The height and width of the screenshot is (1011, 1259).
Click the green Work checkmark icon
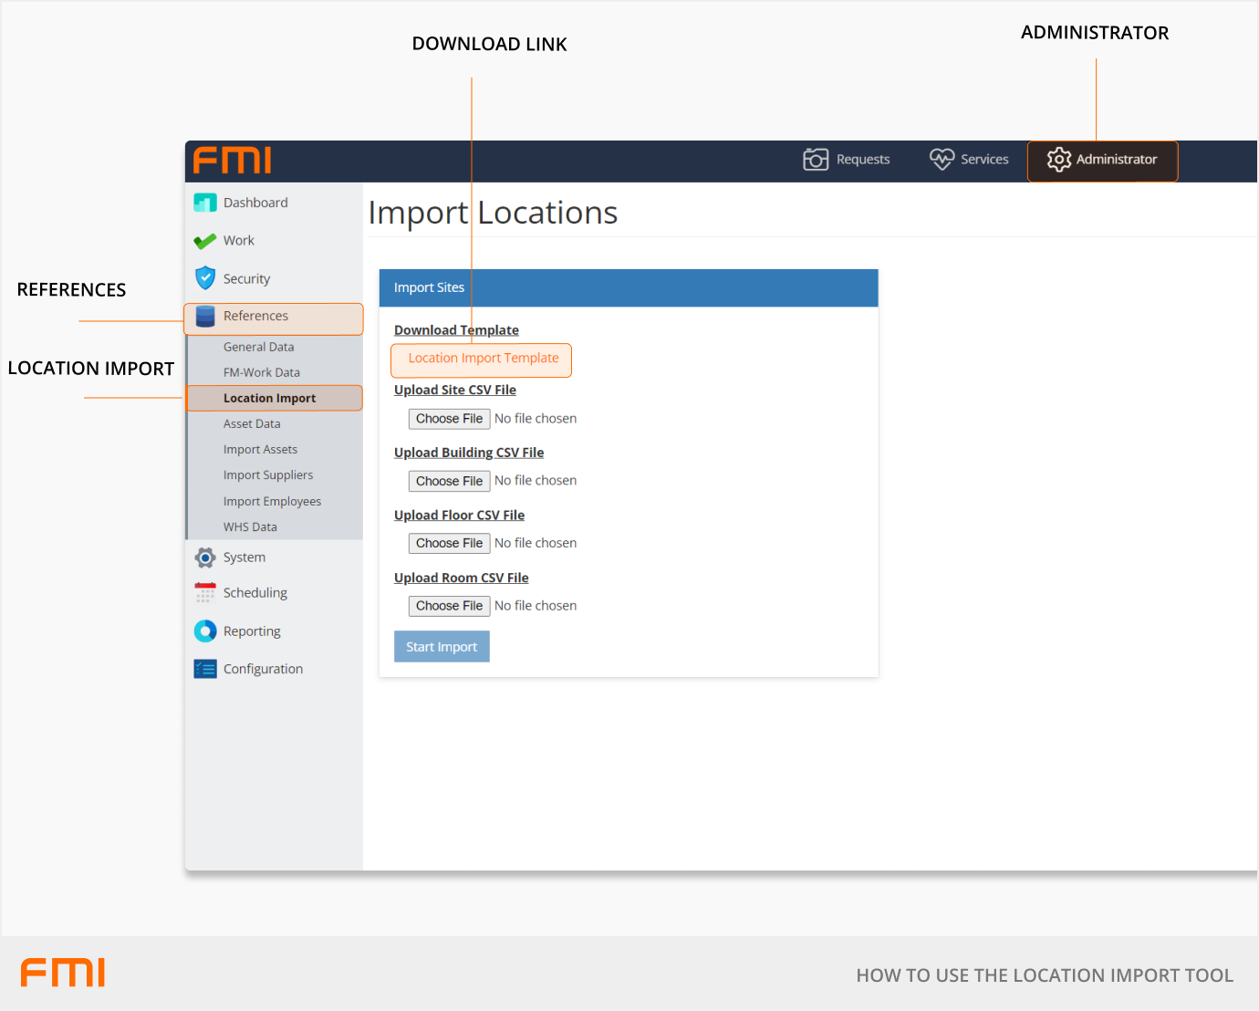[205, 241]
